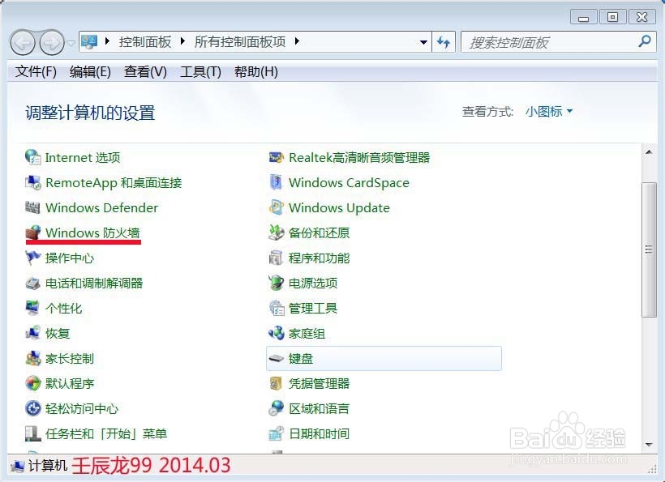This screenshot has height=482, width=665.
Task: Click the 电话和调制解调器 icon
Action: [32, 283]
